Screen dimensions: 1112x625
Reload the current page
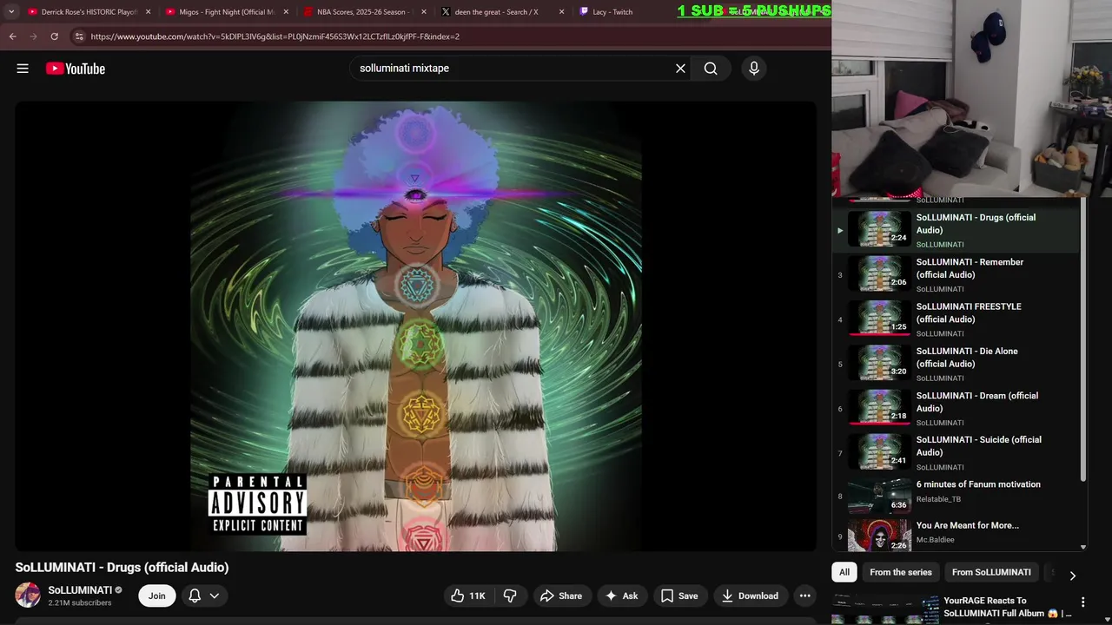coord(54,36)
